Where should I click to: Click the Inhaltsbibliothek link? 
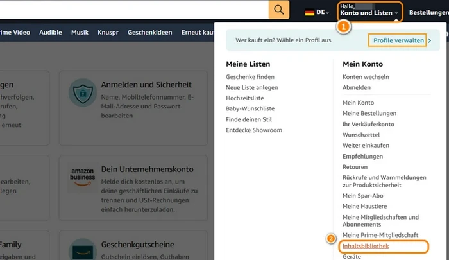point(366,246)
